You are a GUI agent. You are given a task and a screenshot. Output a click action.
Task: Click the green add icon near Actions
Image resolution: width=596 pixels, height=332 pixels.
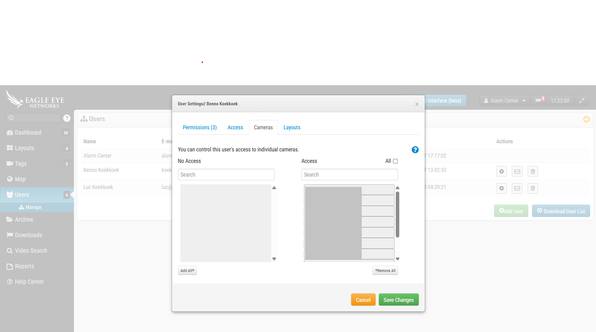coord(586,119)
